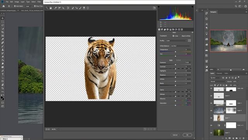The width and height of the screenshot is (248, 140).
Task: Open the layer filter Kind dropdown
Action: coord(215,78)
